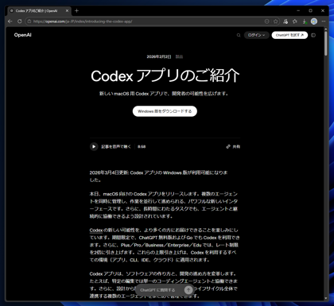The height and width of the screenshot is (306, 334).
Task: Click the ChatGPT に質問する input field
Action: pos(159,290)
